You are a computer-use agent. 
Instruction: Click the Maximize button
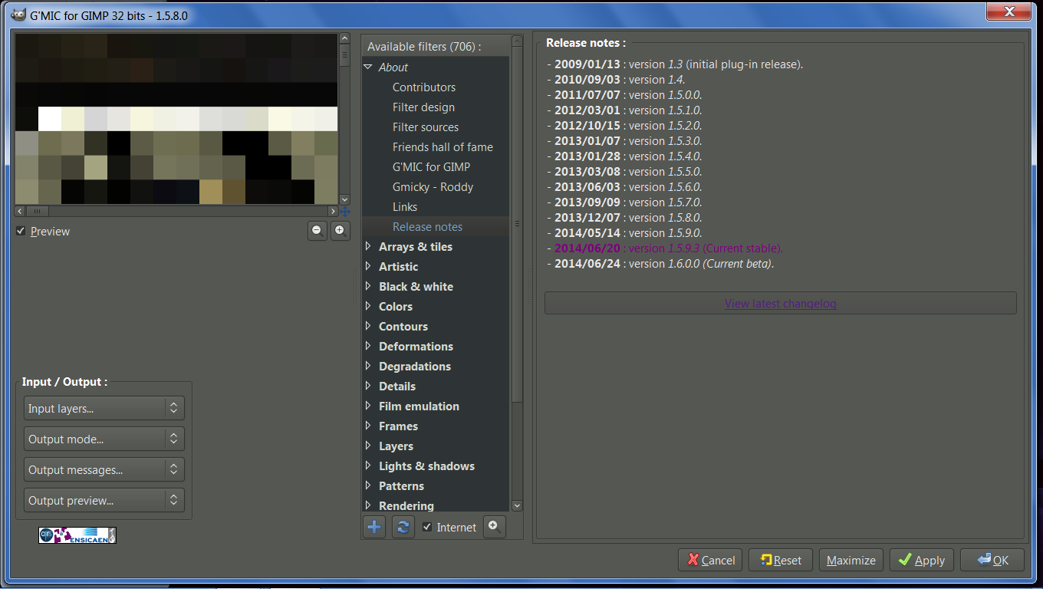(851, 560)
